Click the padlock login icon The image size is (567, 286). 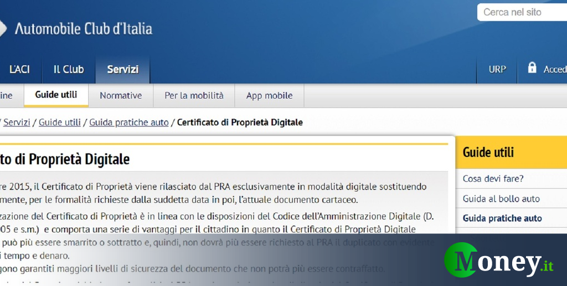click(532, 67)
